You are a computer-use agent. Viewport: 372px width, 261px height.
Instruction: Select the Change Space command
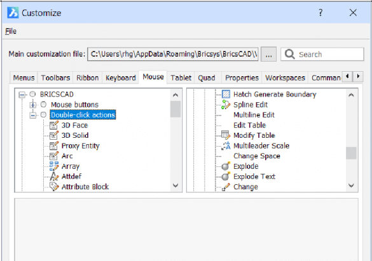click(x=257, y=156)
